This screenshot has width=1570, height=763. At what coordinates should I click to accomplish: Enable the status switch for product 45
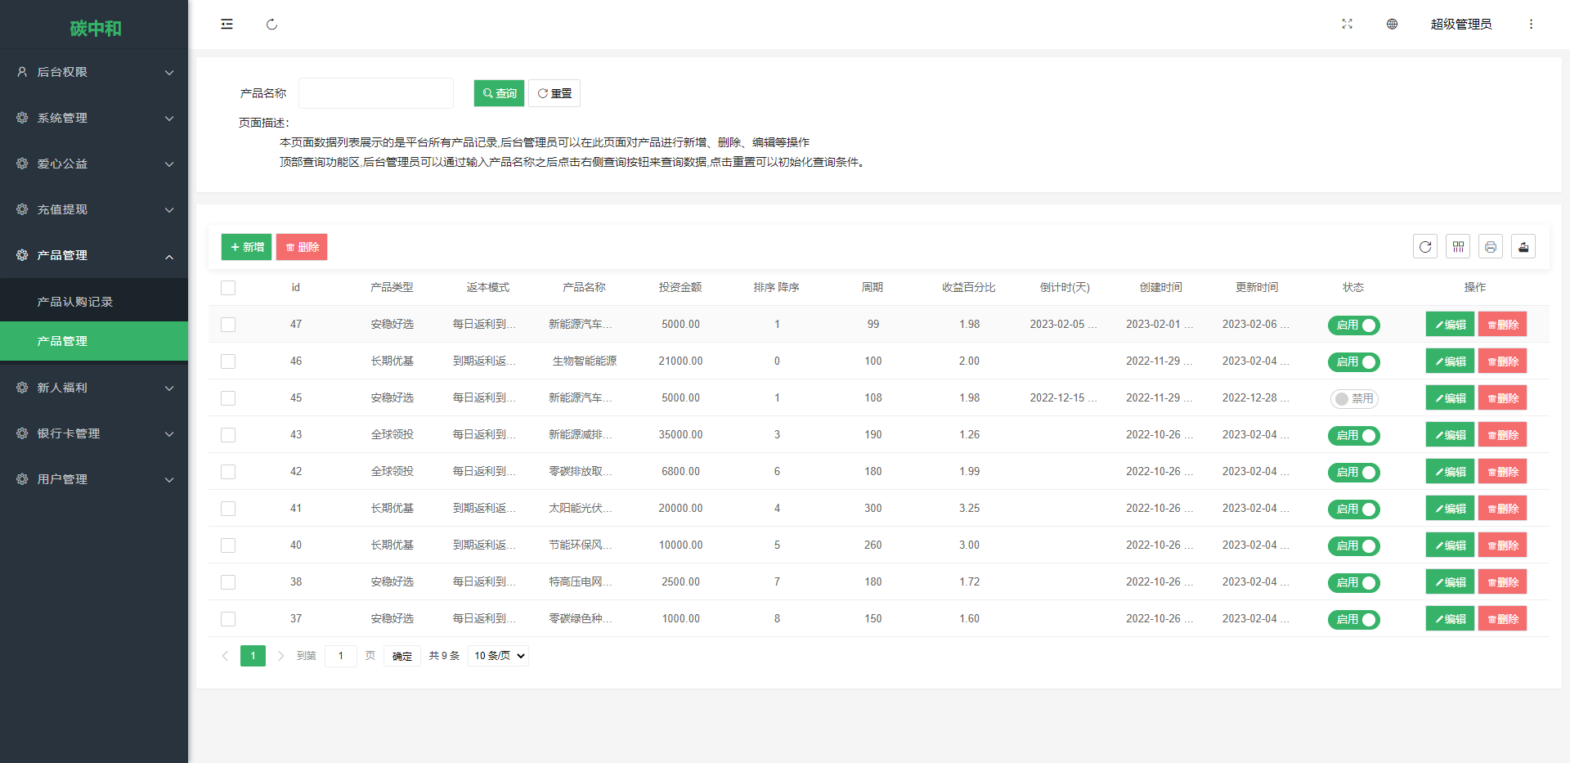[x=1353, y=399]
